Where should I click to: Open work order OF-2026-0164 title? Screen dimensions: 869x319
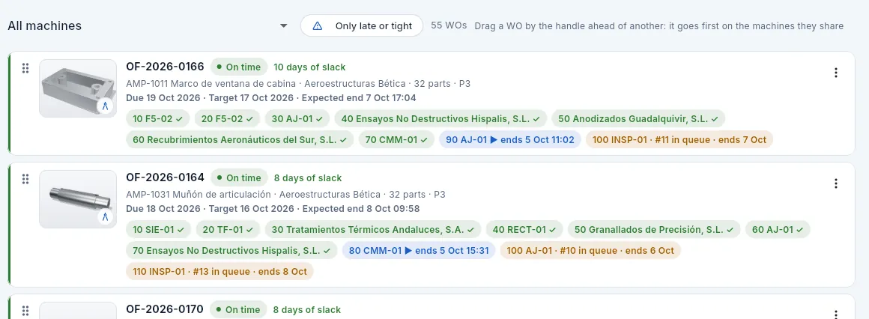(x=165, y=177)
